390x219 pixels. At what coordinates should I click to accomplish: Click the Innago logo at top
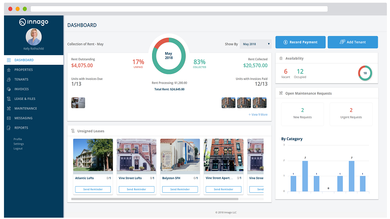pos(34,22)
